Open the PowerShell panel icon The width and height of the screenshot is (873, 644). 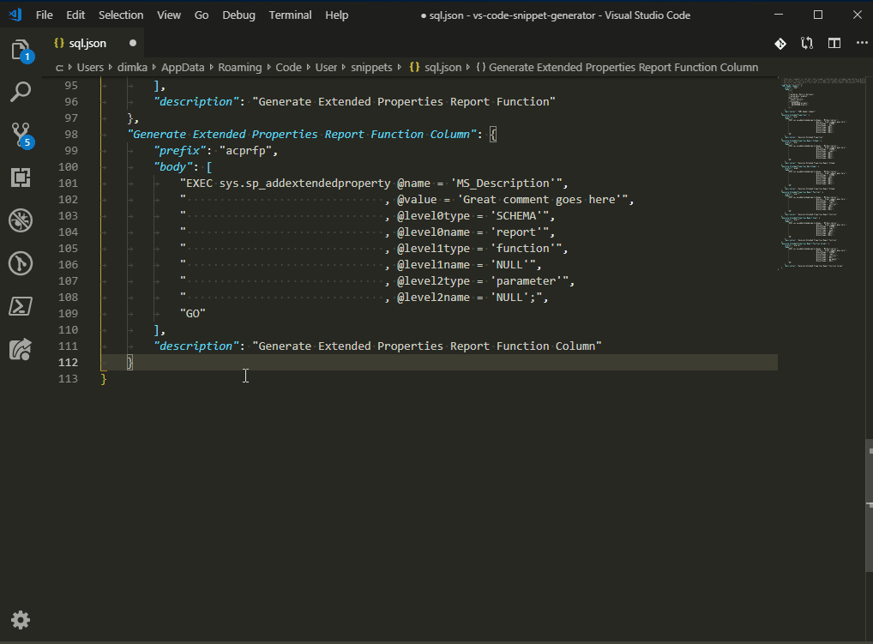click(21, 306)
